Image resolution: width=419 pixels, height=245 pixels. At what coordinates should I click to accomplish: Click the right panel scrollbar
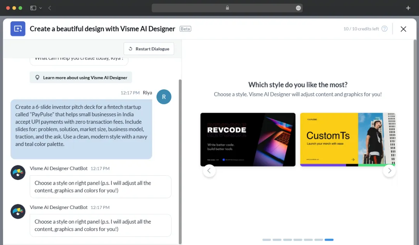point(415,142)
